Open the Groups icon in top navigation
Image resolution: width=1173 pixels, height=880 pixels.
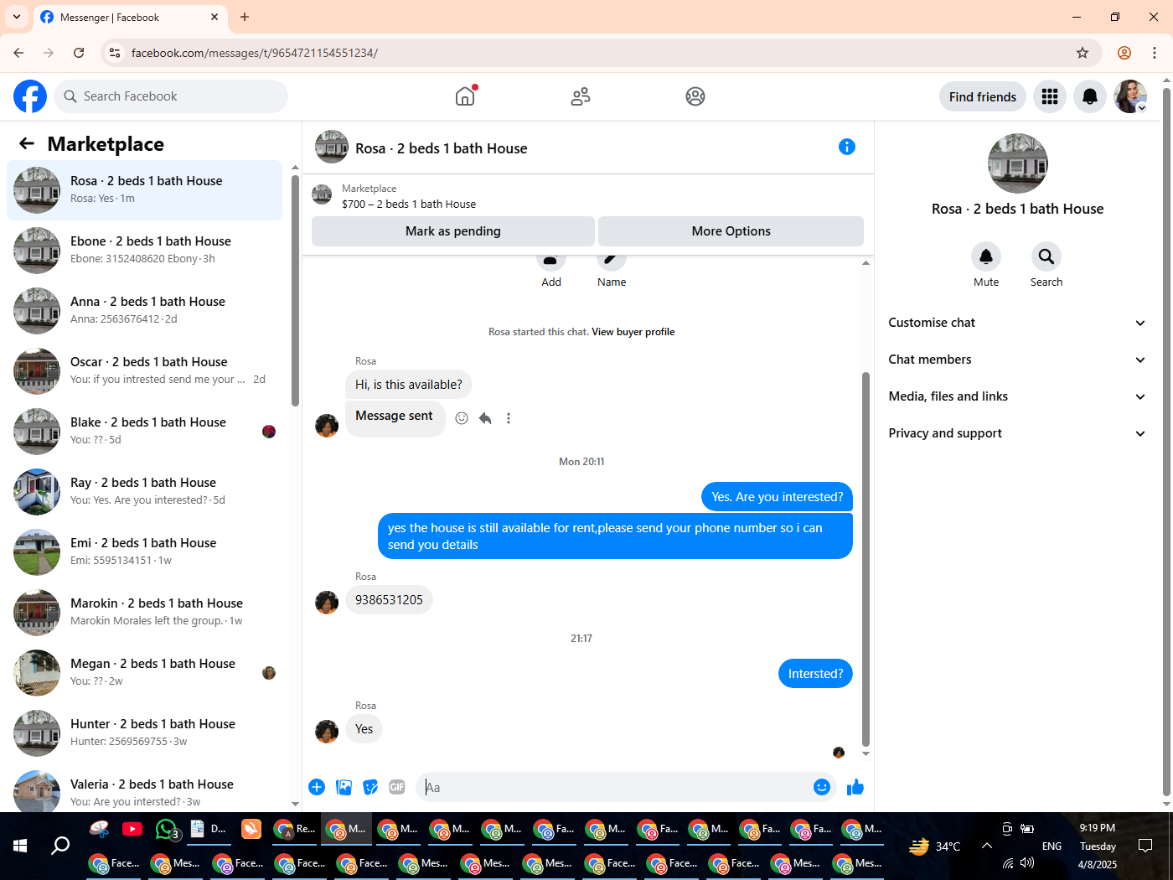[695, 96]
